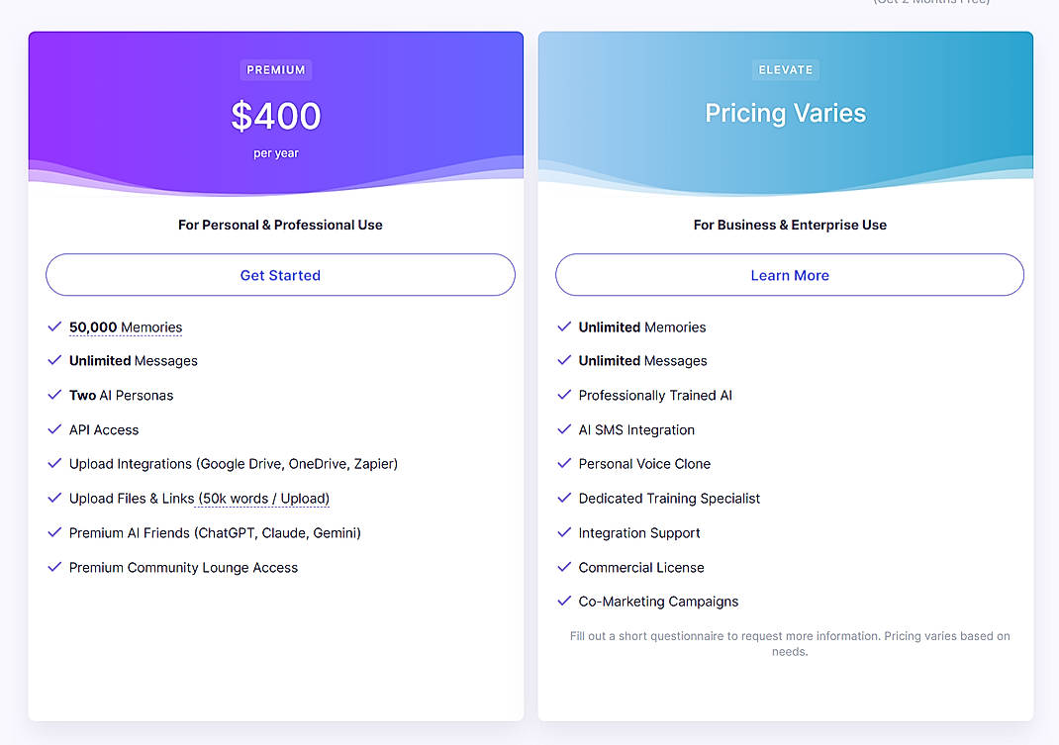Click the check icon beside Integration Support

pyautogui.click(x=564, y=532)
